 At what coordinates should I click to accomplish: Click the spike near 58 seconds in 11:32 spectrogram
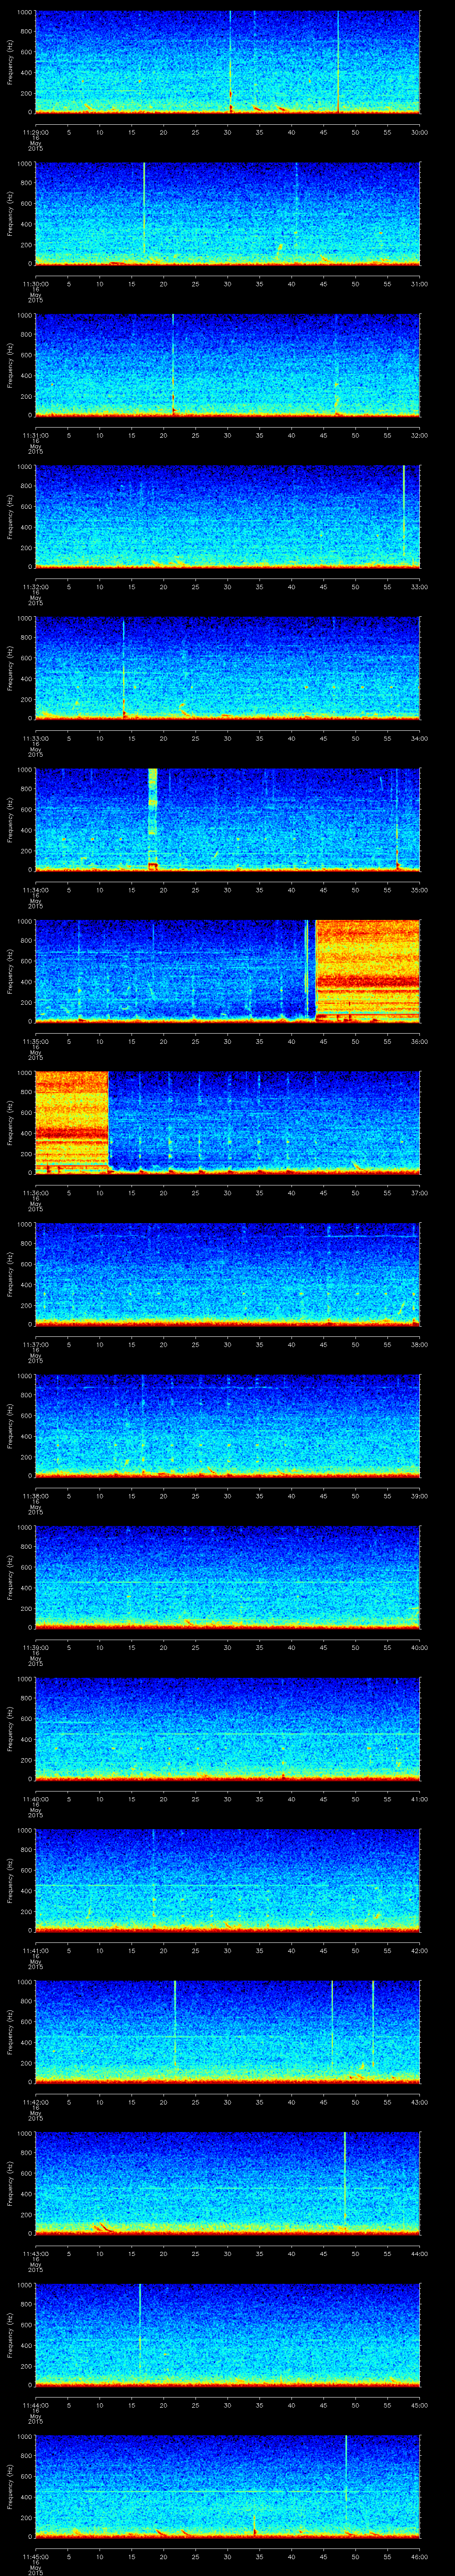click(x=403, y=515)
